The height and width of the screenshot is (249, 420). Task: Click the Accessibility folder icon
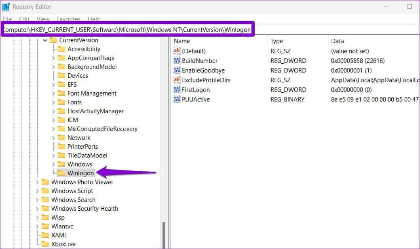[x=61, y=49]
